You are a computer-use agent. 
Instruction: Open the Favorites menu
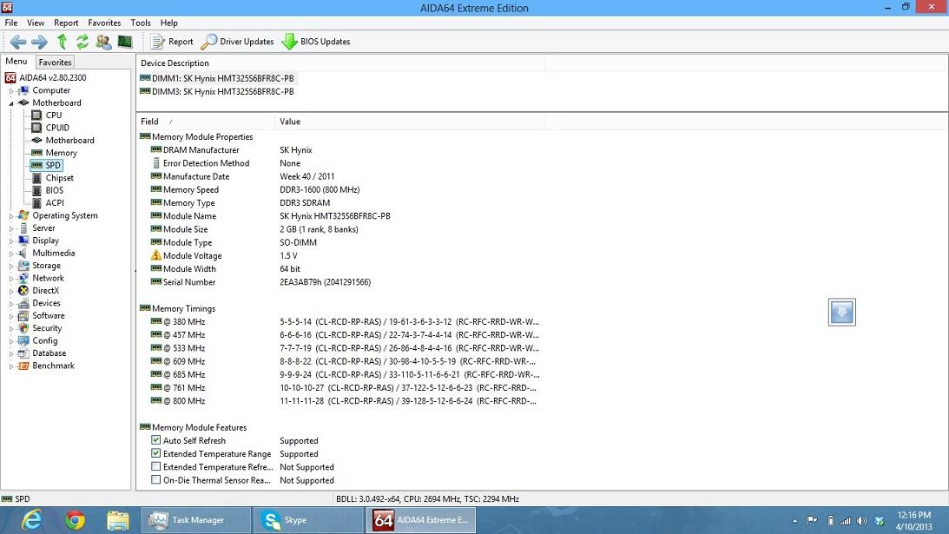[x=104, y=23]
